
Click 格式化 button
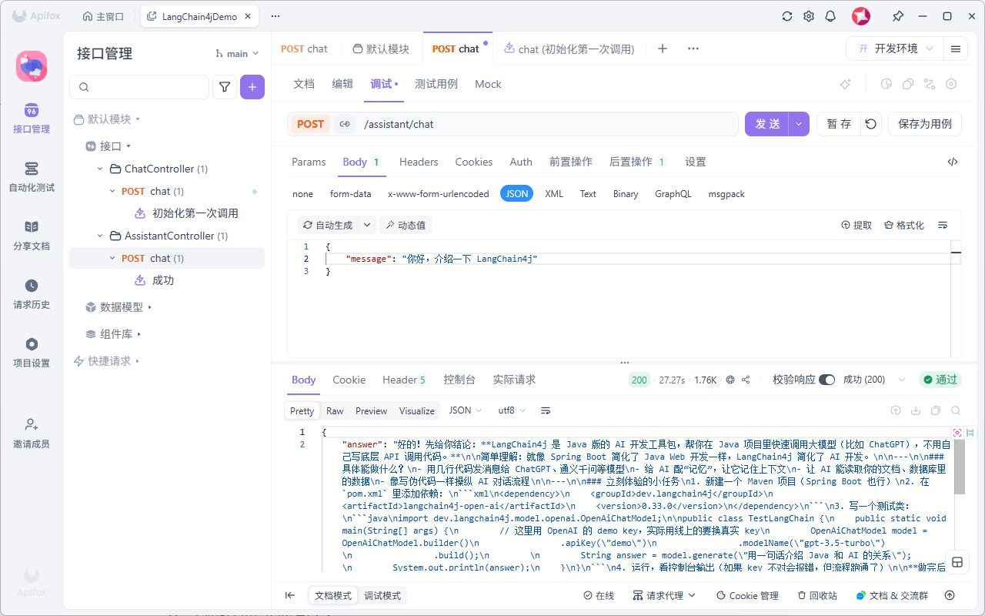tap(904, 225)
